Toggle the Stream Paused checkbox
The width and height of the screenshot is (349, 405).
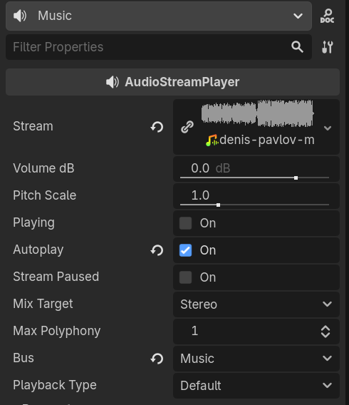point(185,277)
